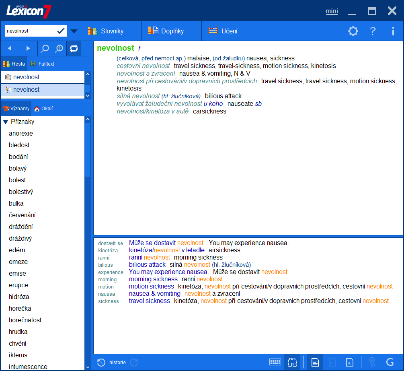This screenshot has height=371, width=404.
Task: Select bolestivý in the list
Action: pos(21,192)
